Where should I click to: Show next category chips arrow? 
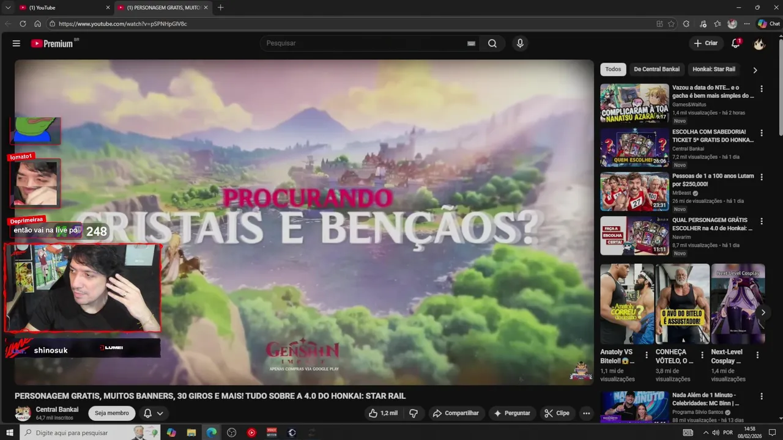tap(755, 70)
